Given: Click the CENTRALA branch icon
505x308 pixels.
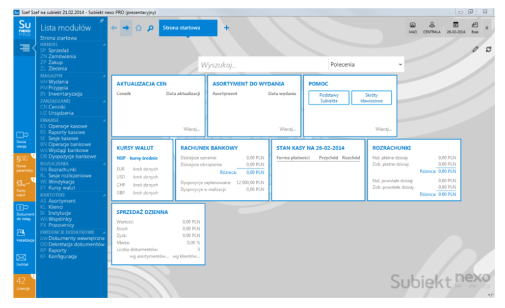Looking at the screenshot, I should click(x=432, y=28).
